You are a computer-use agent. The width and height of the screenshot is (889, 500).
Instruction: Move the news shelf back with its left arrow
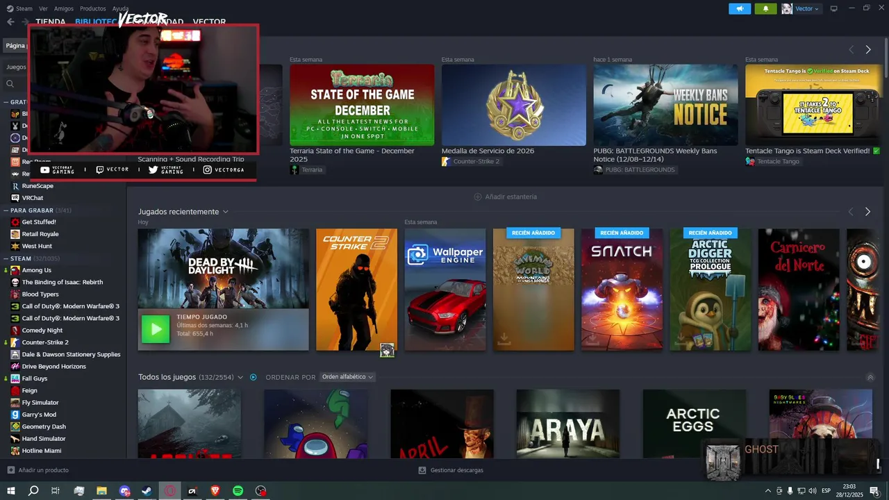click(851, 49)
